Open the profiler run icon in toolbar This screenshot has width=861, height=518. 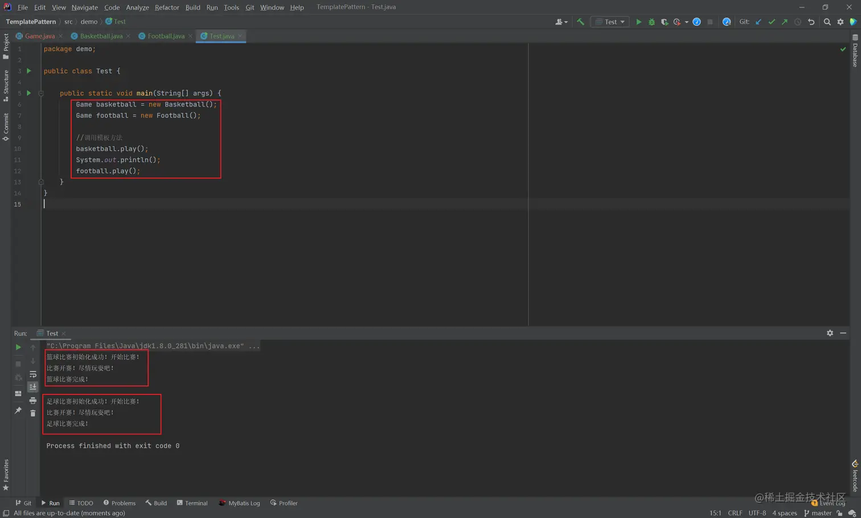(x=677, y=22)
